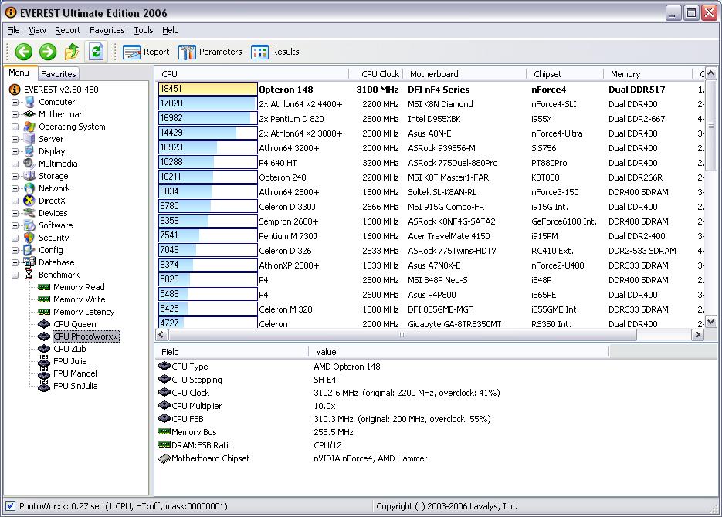Click the results list scroll down arrow
The width and height of the screenshot is (722, 517).
[x=711, y=322]
